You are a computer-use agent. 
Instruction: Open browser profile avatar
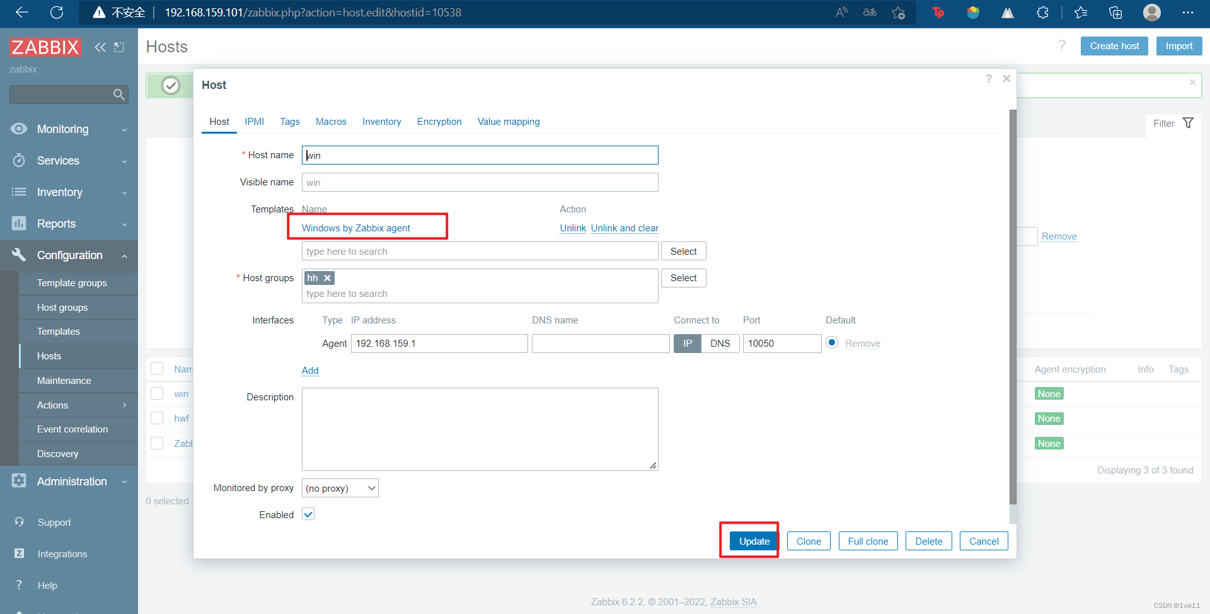(1152, 13)
